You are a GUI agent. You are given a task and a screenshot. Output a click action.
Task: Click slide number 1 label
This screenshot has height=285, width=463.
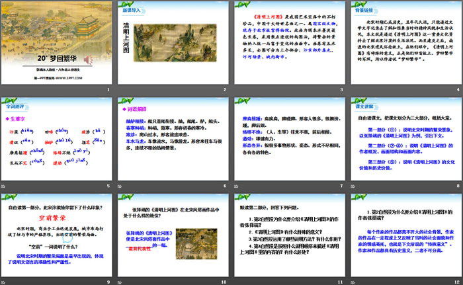tap(108, 89)
